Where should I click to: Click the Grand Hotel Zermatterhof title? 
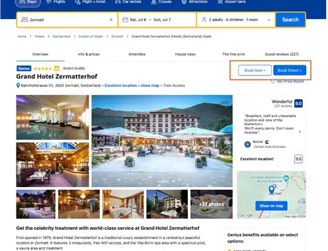tap(57, 77)
